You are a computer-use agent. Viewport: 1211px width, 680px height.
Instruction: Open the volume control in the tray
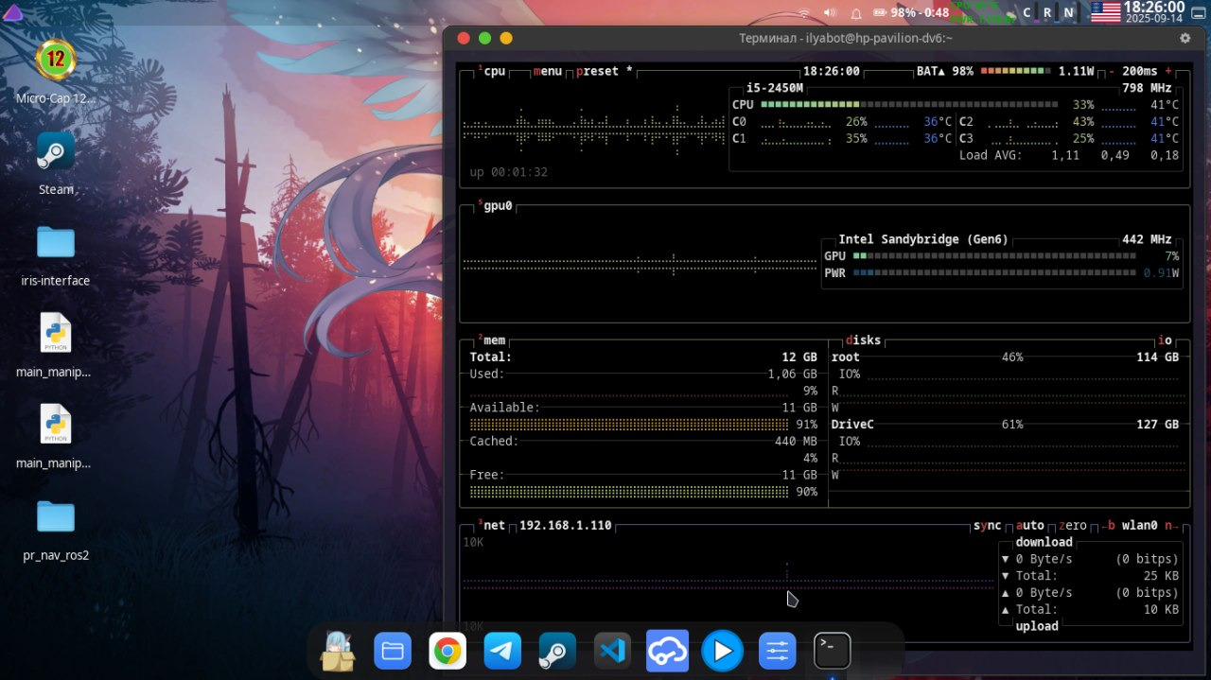pyautogui.click(x=830, y=12)
